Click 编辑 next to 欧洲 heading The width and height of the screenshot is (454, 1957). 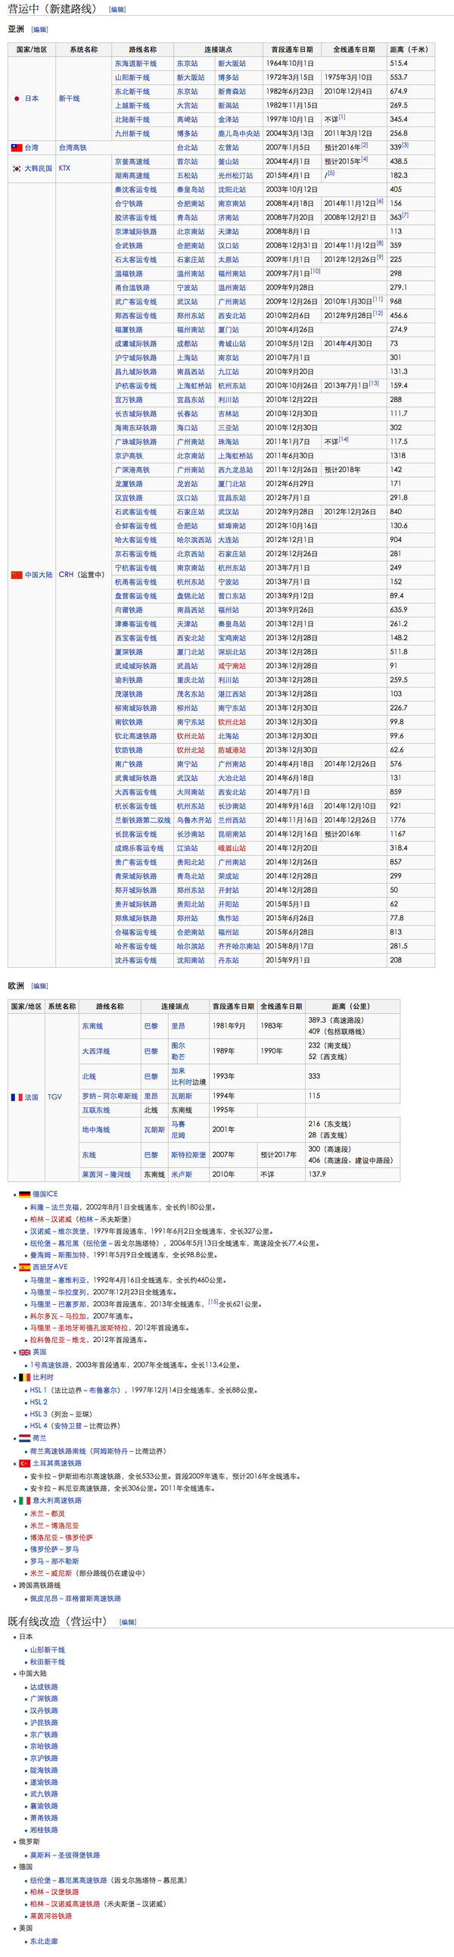click(x=39, y=986)
